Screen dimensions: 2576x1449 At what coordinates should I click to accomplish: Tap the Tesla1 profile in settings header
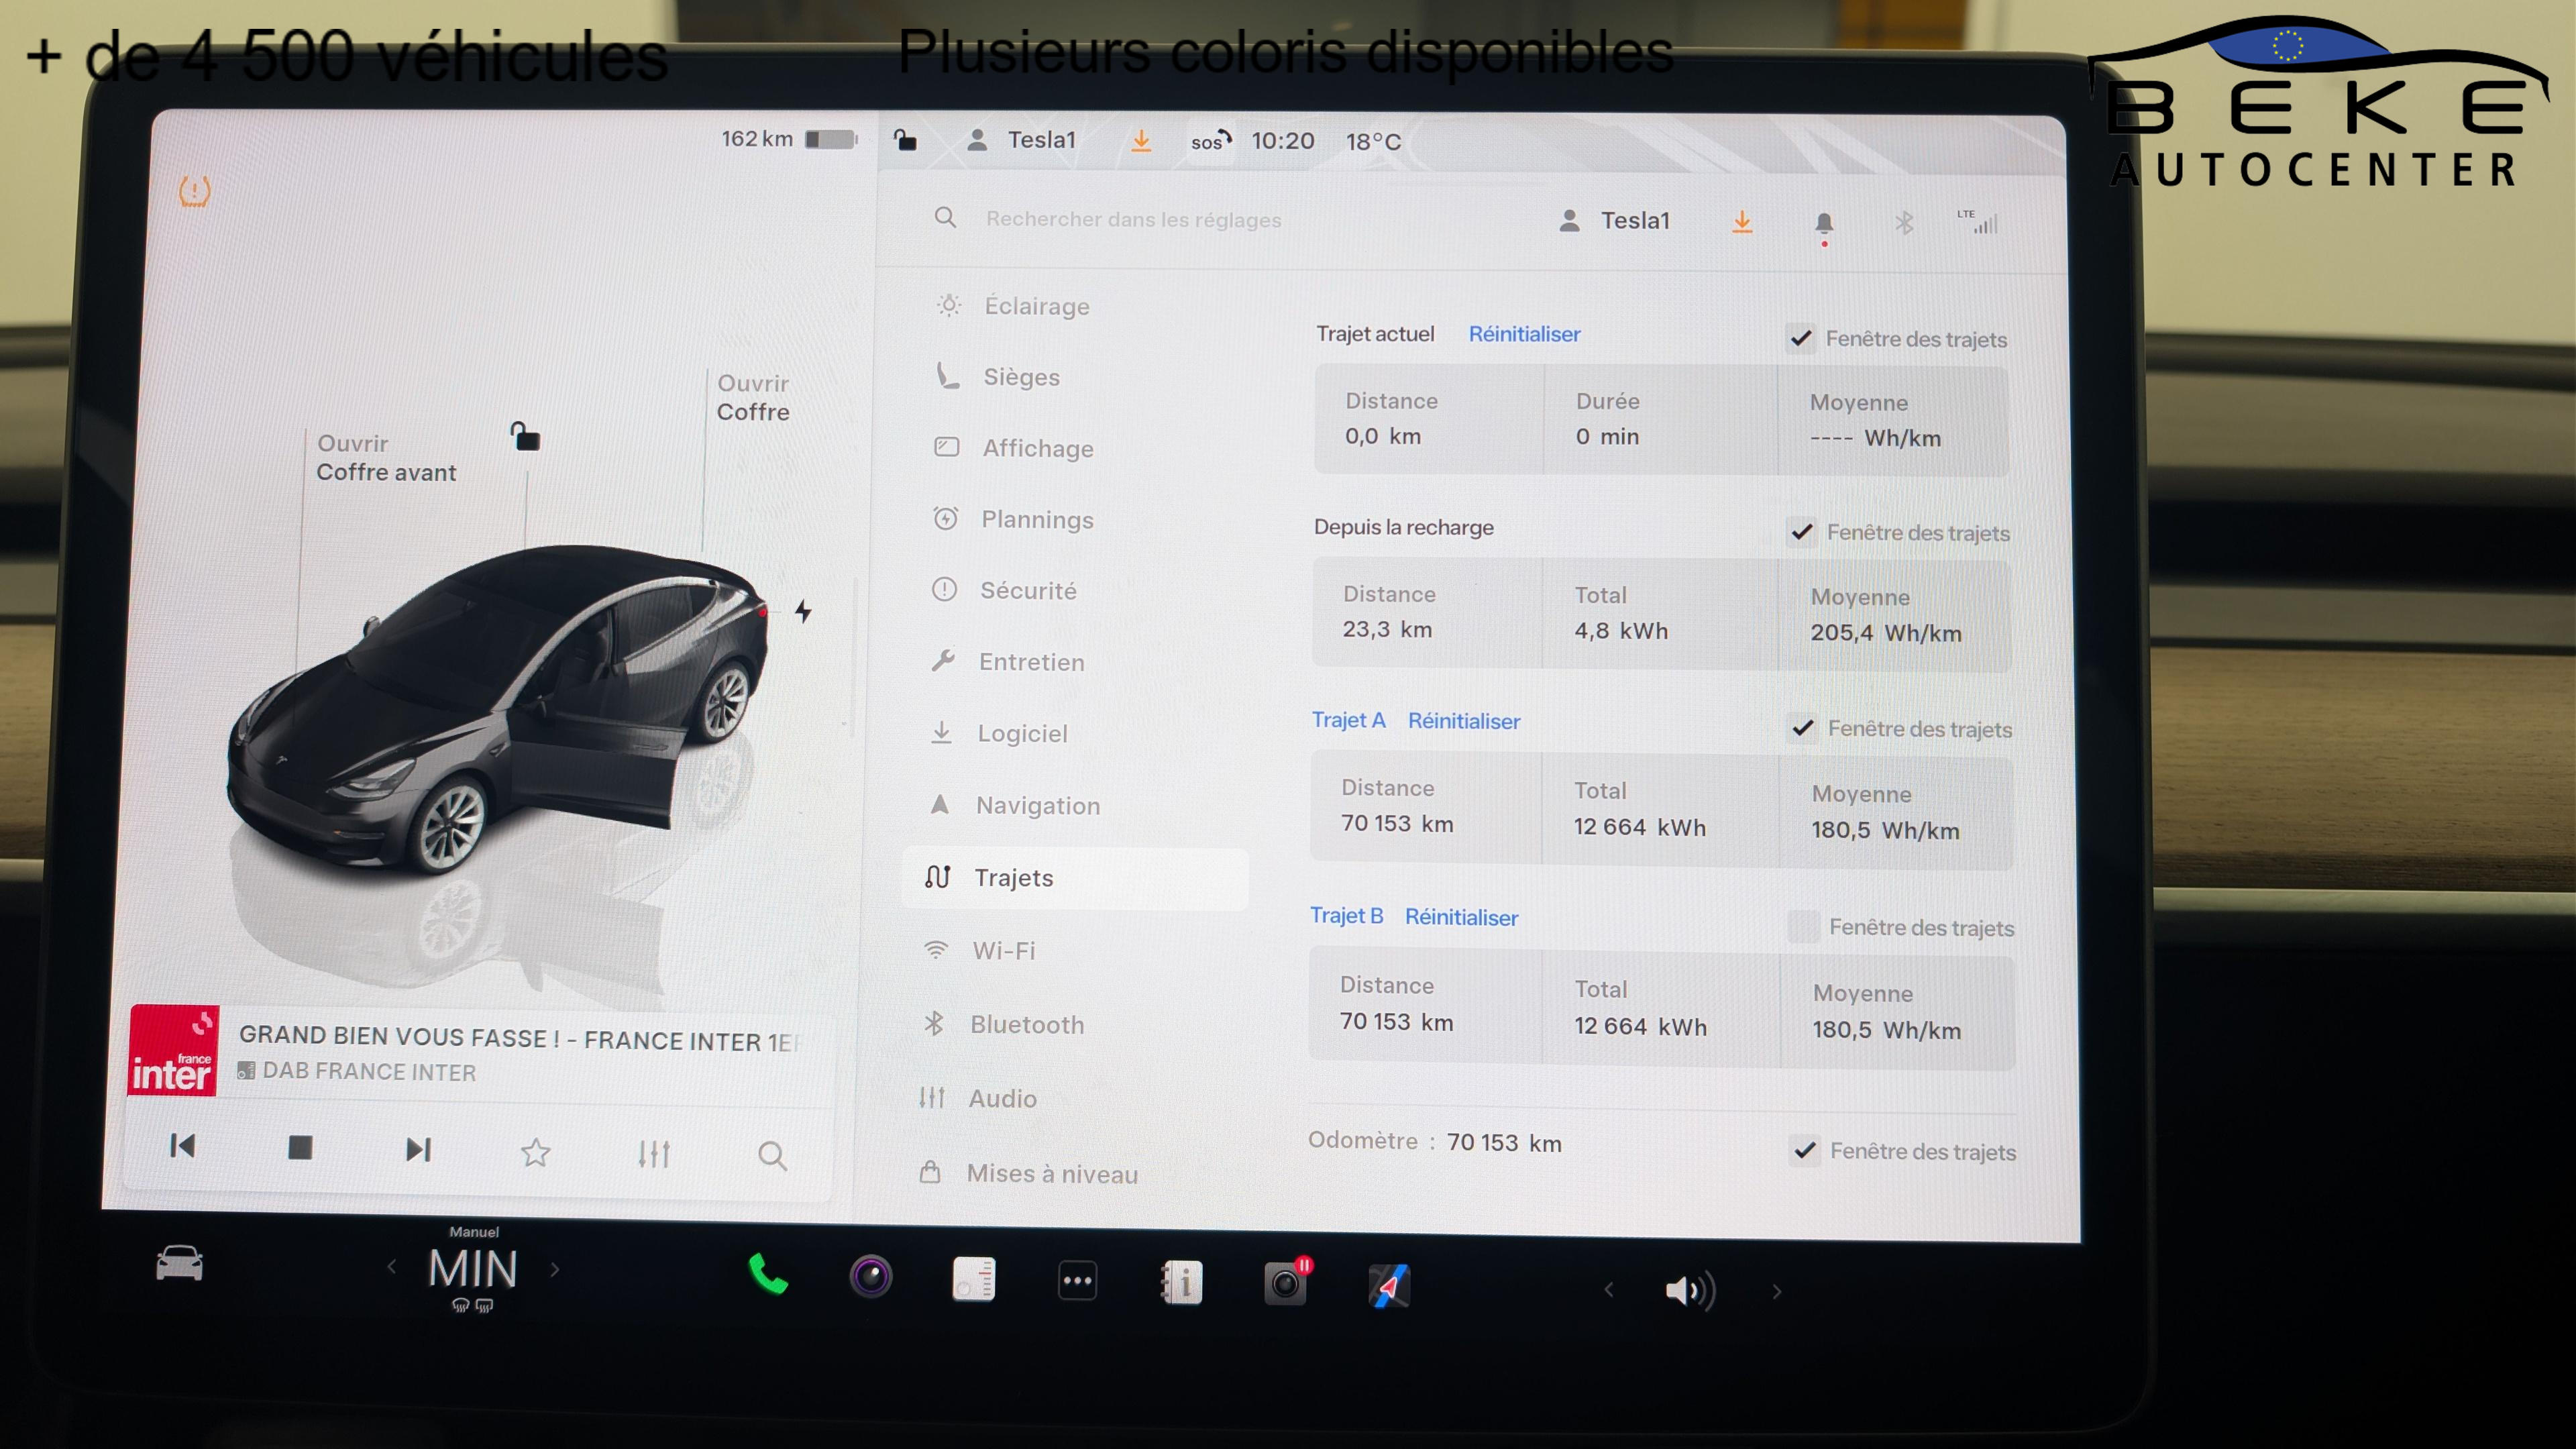tap(1614, 221)
